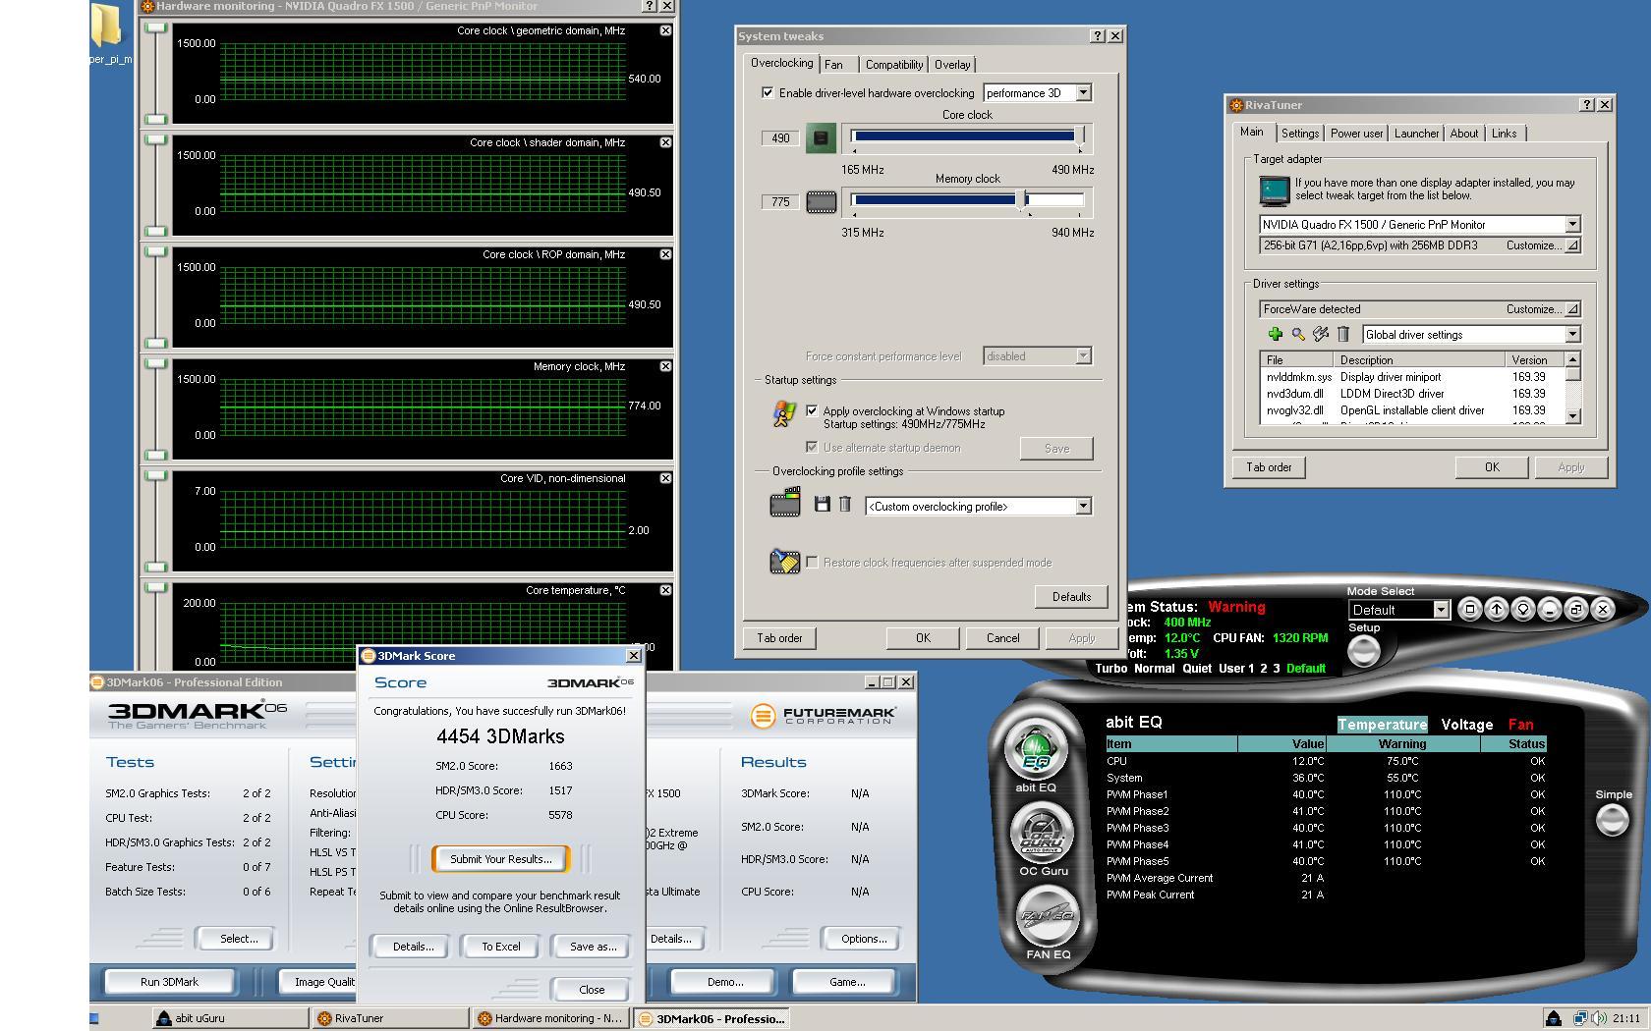Click the Memory clock value field 775
1651x1031 pixels.
[x=780, y=202]
